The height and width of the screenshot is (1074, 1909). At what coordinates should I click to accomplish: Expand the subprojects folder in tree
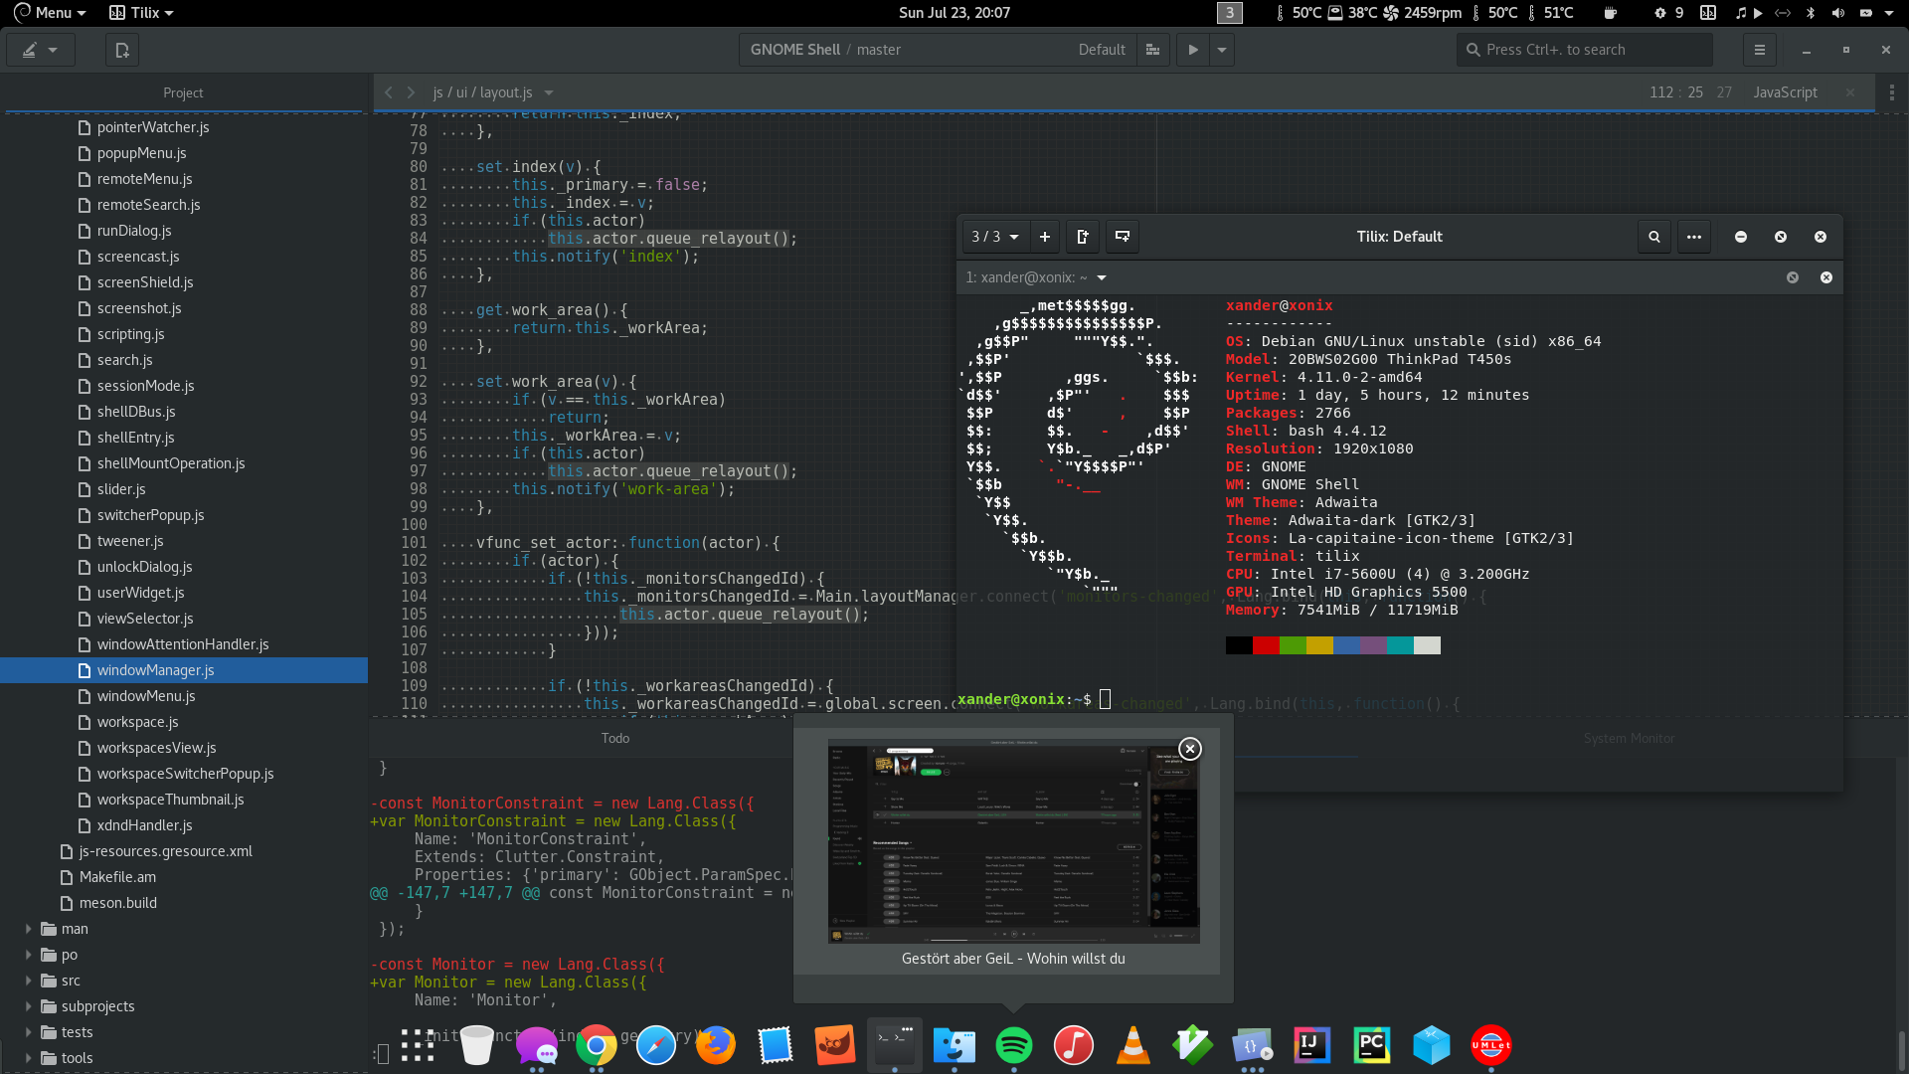(28, 1006)
